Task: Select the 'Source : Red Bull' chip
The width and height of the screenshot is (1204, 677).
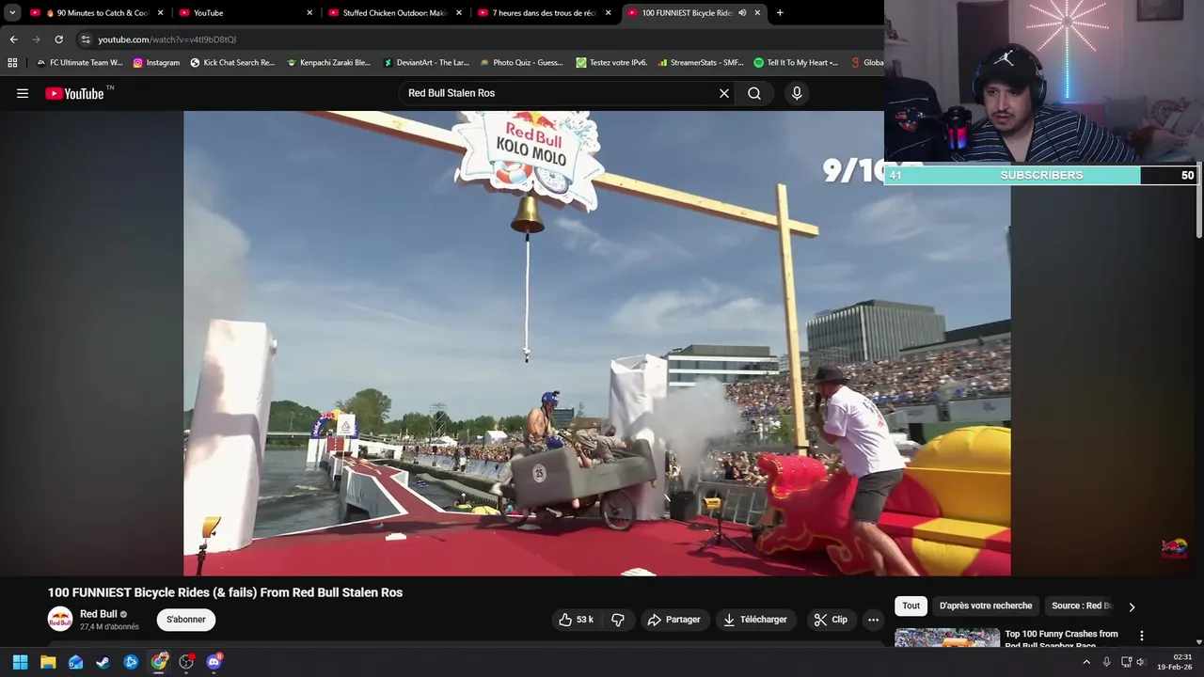Action: 1082,606
